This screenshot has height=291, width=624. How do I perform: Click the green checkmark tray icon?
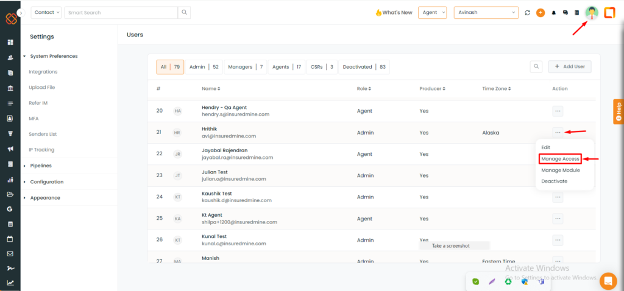(475, 281)
